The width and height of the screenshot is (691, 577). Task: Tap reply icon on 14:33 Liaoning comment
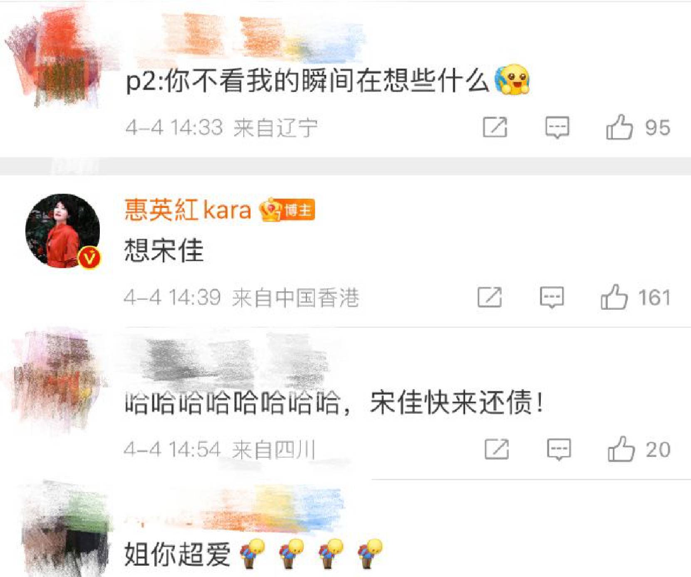(557, 127)
